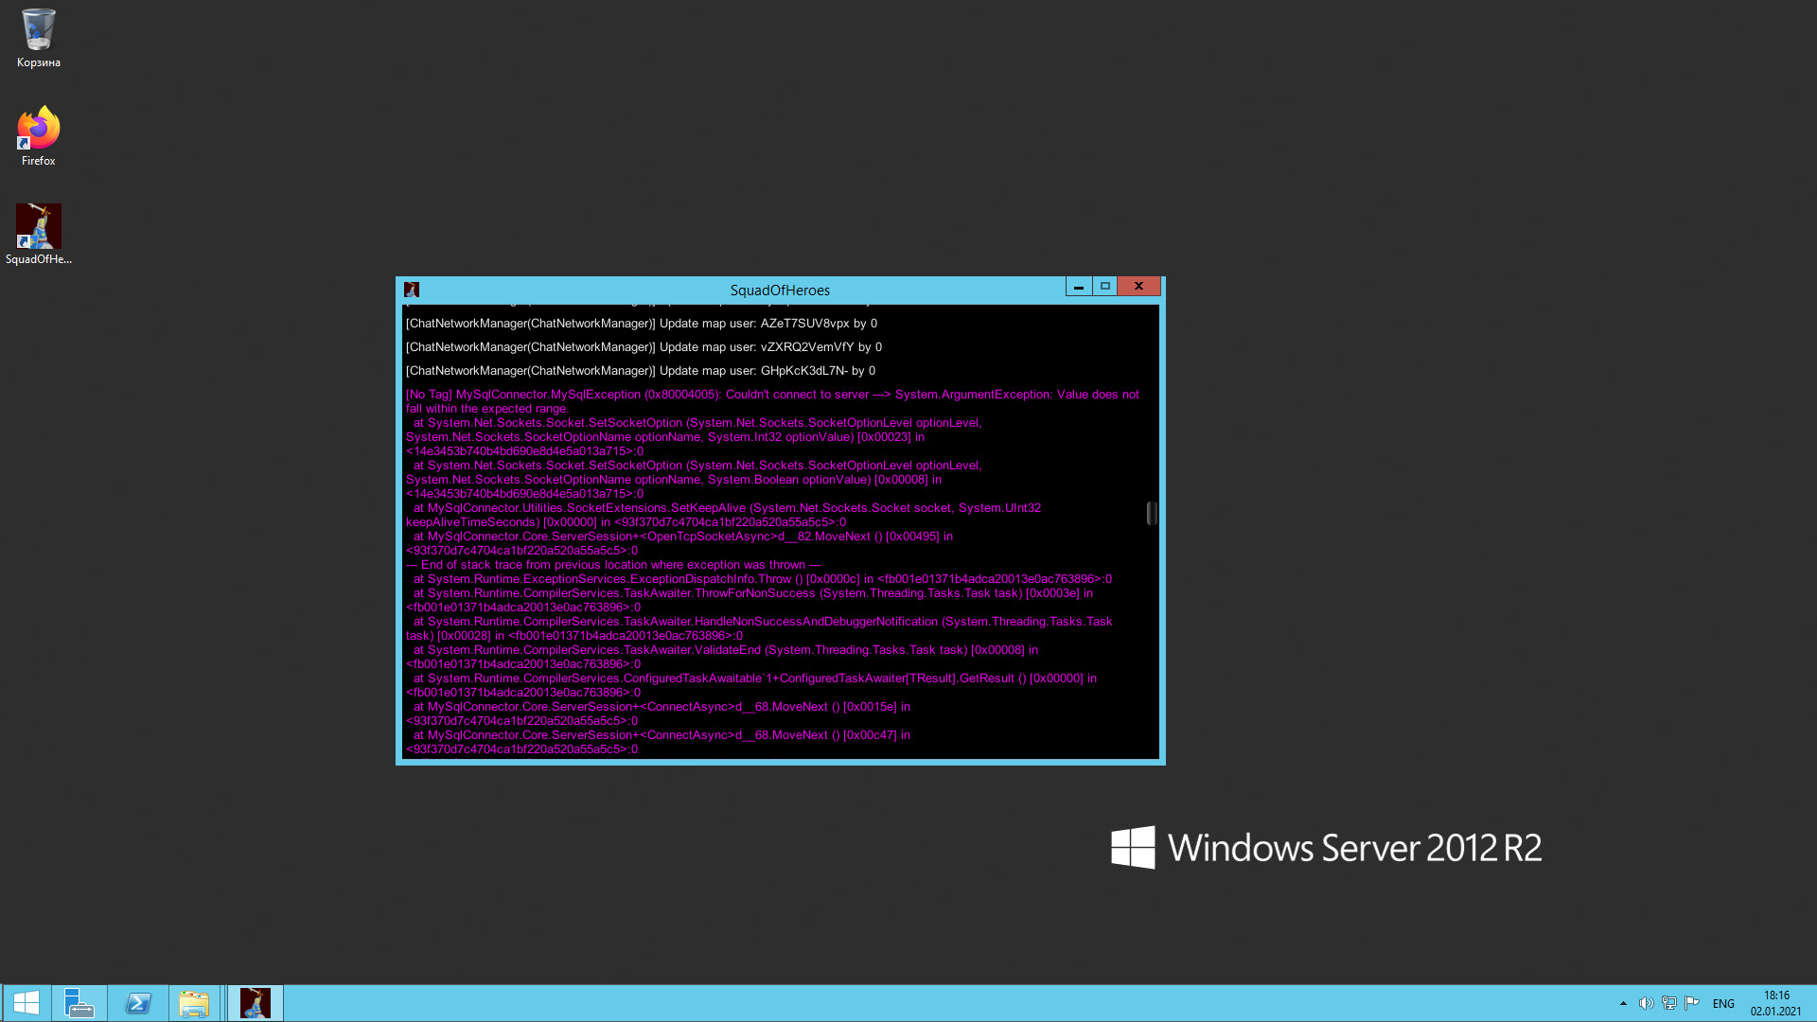The width and height of the screenshot is (1817, 1022).
Task: Switch to SquadOfHeroes taskbar button
Action: pos(256,1003)
